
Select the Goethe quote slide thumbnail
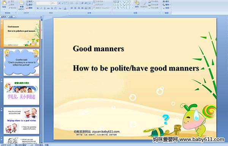tap(22, 62)
